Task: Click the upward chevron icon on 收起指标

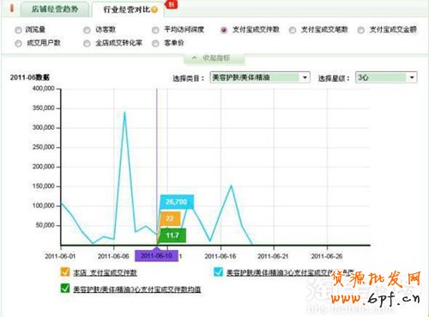Action: coord(194,58)
